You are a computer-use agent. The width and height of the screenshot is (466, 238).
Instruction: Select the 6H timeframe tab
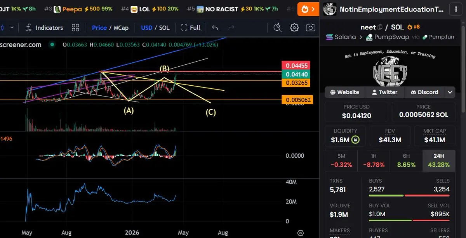click(406, 160)
